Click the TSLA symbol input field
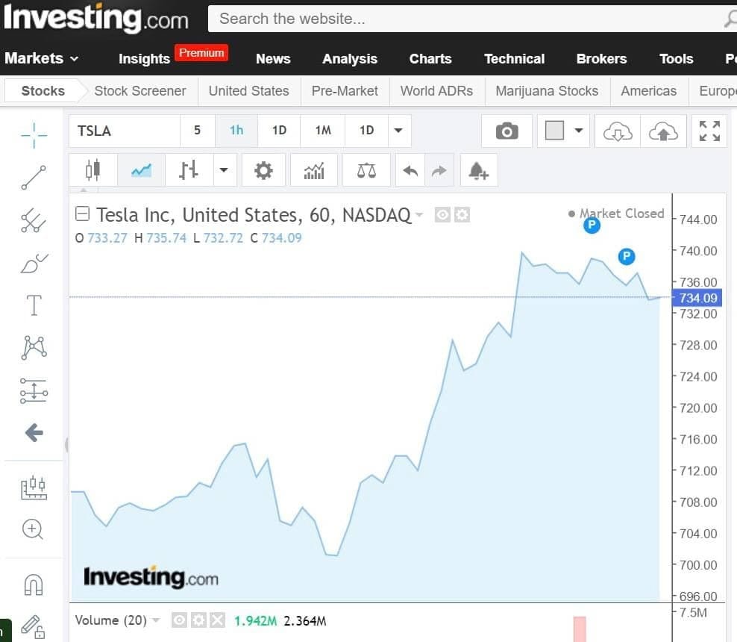Image resolution: width=737 pixels, height=642 pixels. 125,131
